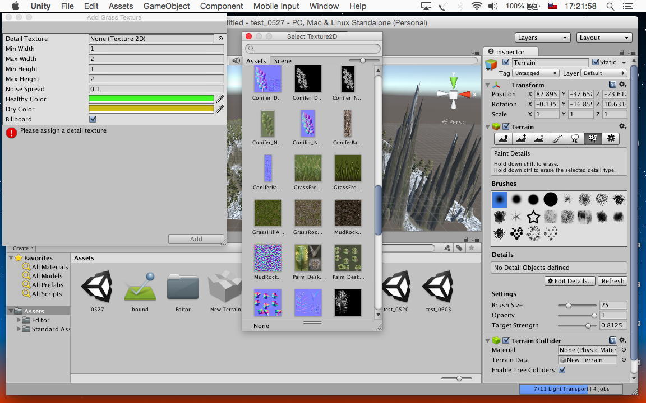The image size is (646, 403).
Task: Uncheck the Billboard checkbox
Action: click(x=93, y=119)
